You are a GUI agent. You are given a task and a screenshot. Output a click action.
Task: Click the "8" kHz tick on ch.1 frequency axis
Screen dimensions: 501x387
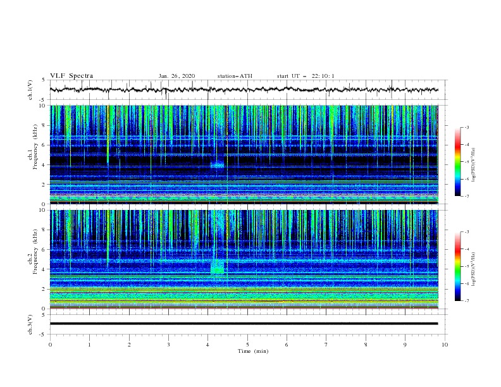[44, 125]
